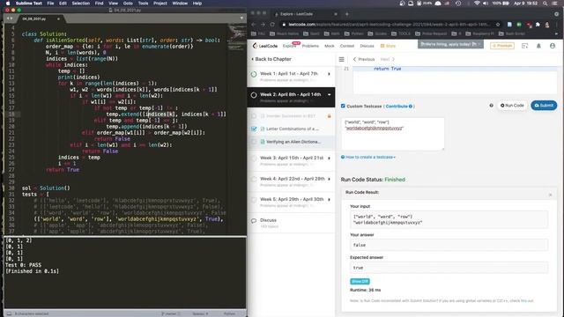Open the Contribute link
Screen dimensions: 564x317
click(398, 106)
